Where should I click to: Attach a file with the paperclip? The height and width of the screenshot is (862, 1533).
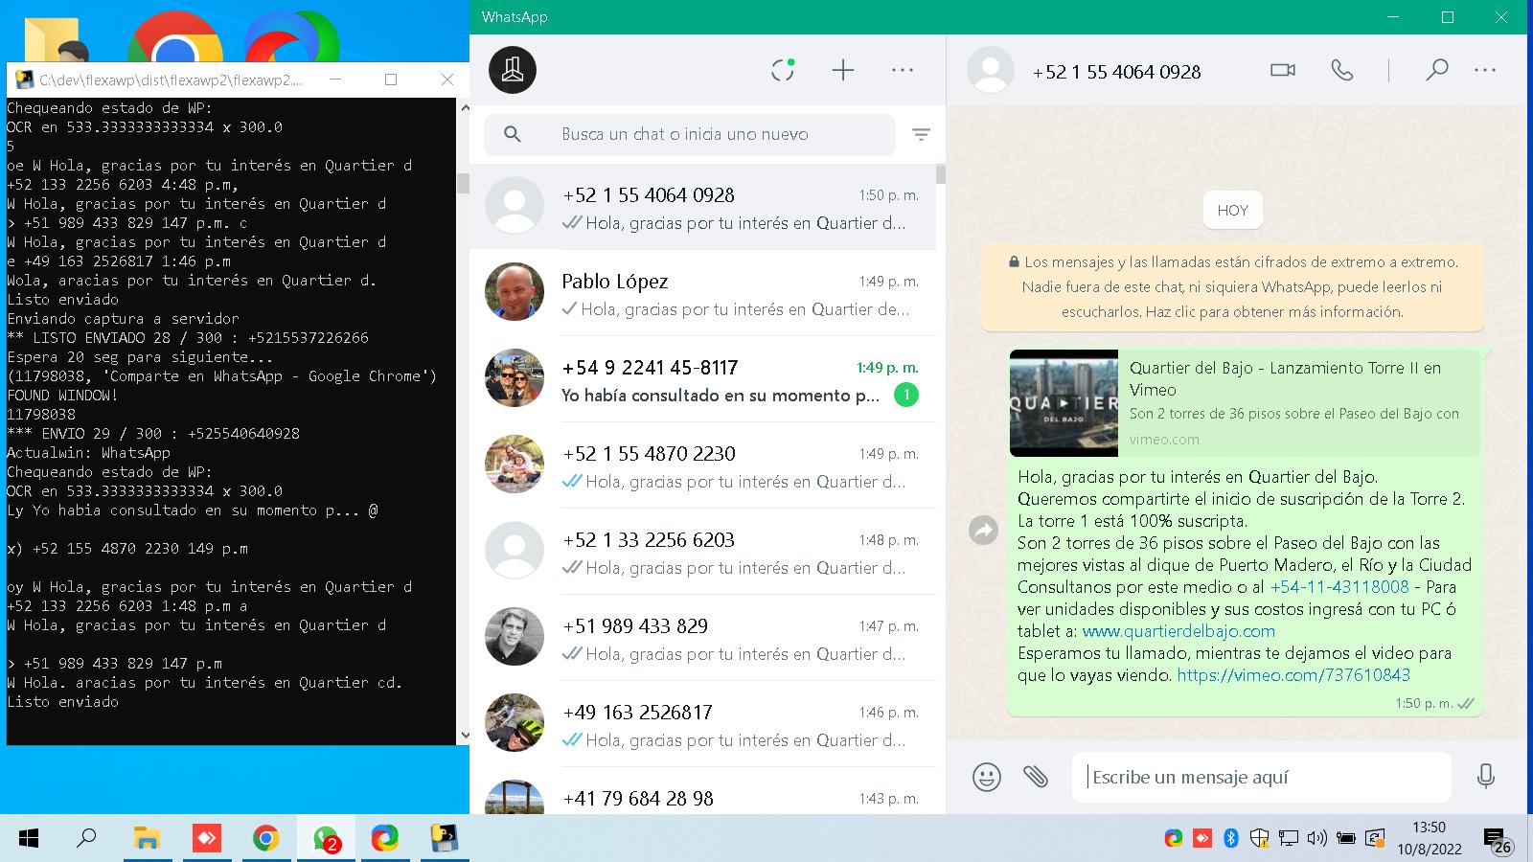pyautogui.click(x=1036, y=777)
